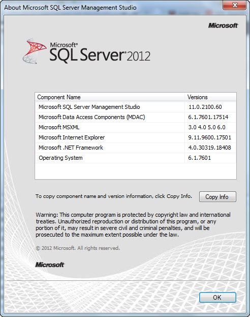Click the OK button
This screenshot has height=317, width=250.
(217, 297)
